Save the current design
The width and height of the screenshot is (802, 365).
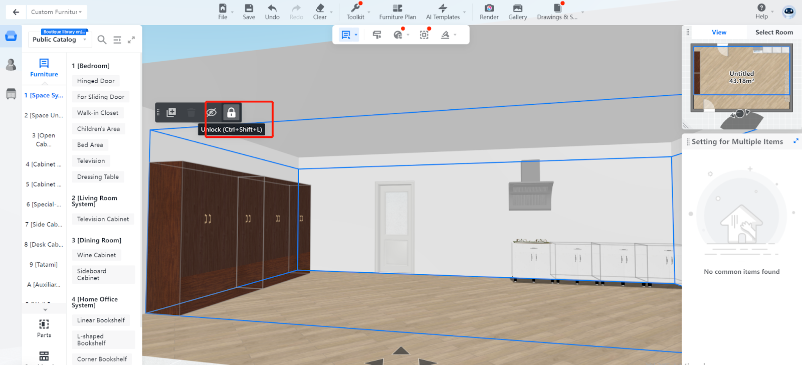[249, 12]
